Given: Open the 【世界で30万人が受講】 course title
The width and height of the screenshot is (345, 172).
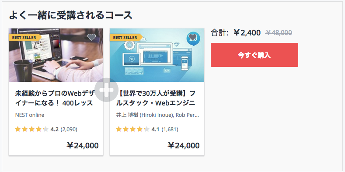Looking at the screenshot, I should [x=156, y=98].
